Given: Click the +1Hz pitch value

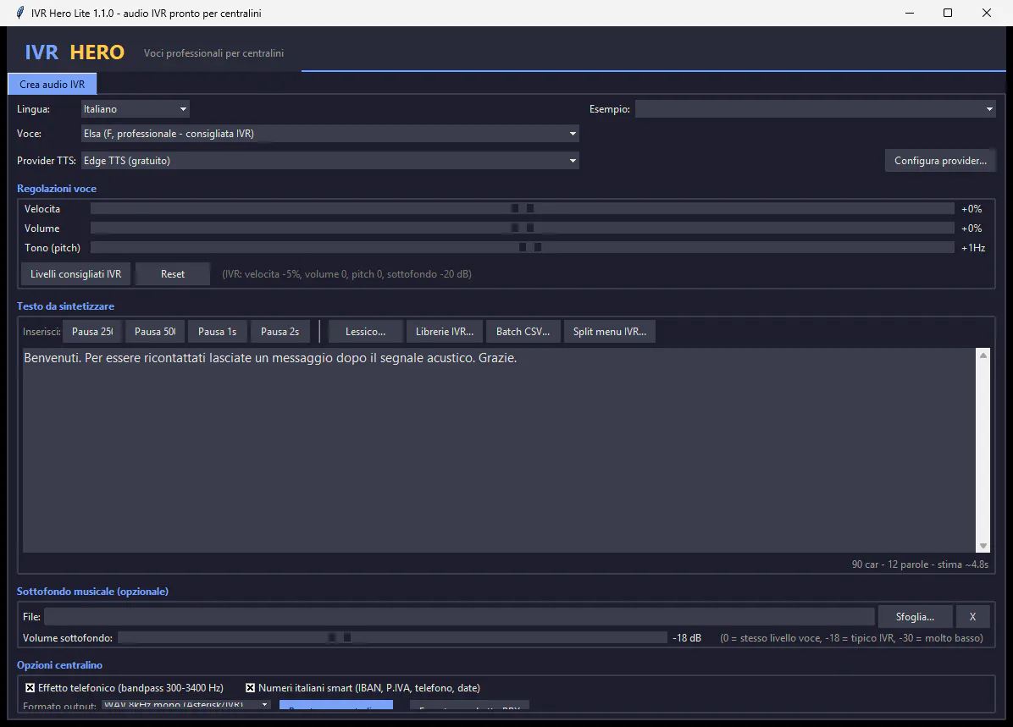Looking at the screenshot, I should 973,248.
